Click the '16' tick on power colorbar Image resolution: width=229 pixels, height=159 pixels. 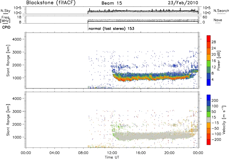pyautogui.click(x=214, y=61)
